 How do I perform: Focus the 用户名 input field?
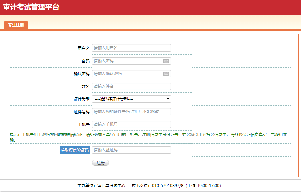coord(131,48)
